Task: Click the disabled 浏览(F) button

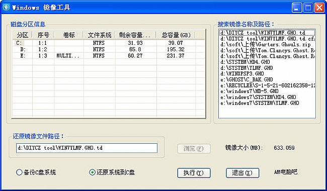Action: [194, 148]
